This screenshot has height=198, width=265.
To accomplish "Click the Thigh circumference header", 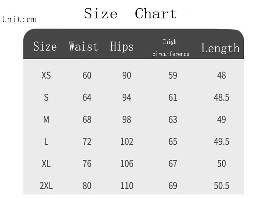I will [x=171, y=48].
